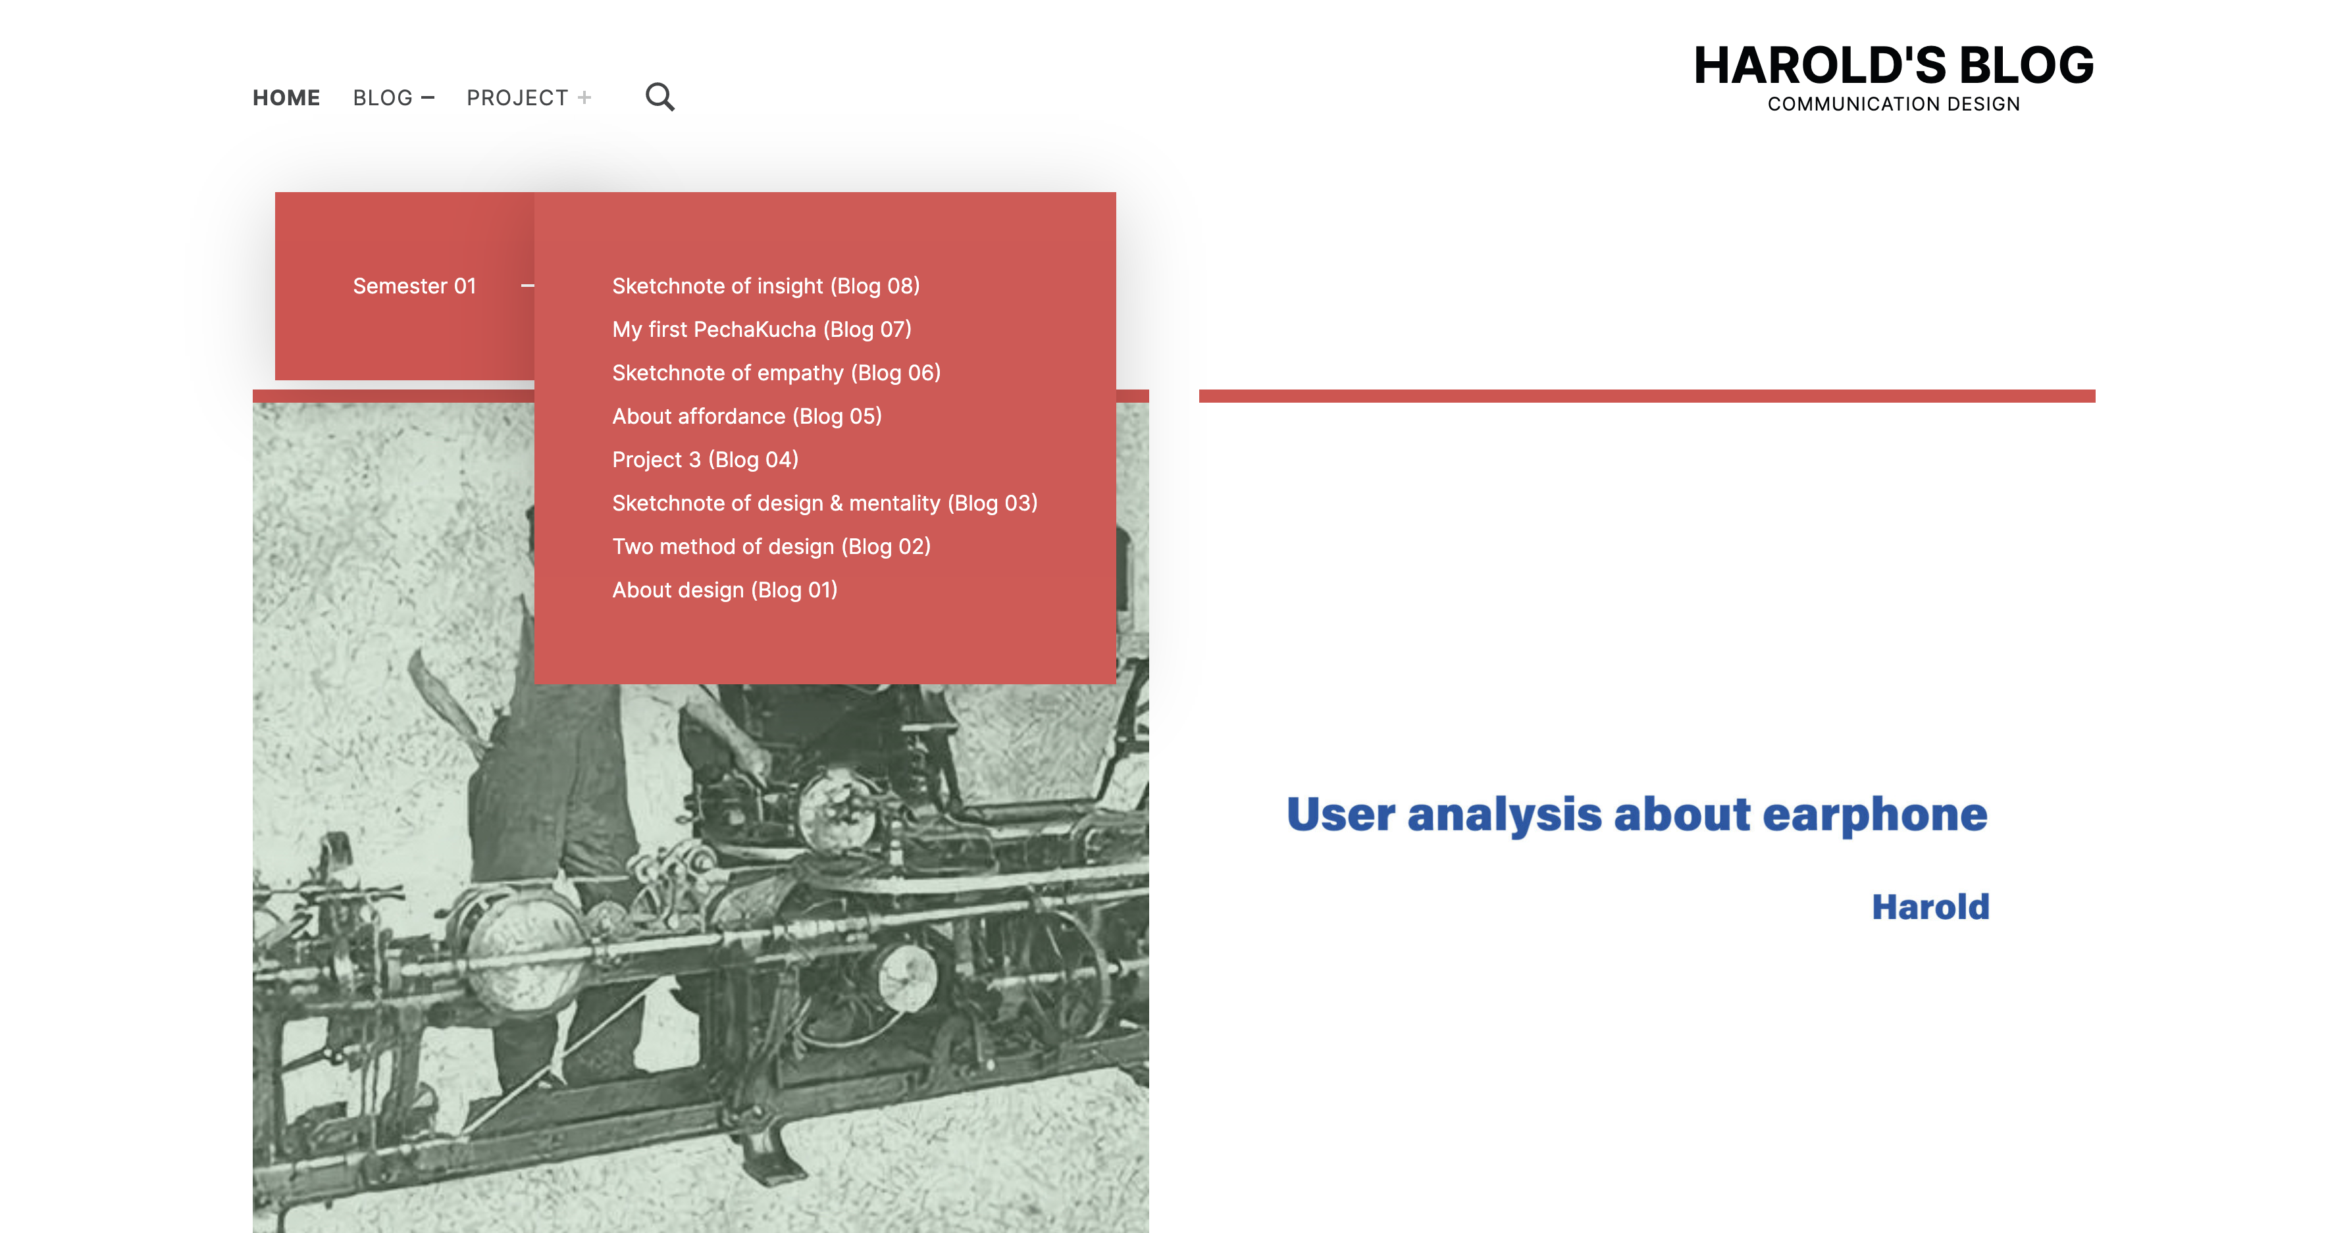This screenshot has height=1233, width=2351.
Task: Open the search magnifier icon
Action: click(x=660, y=97)
